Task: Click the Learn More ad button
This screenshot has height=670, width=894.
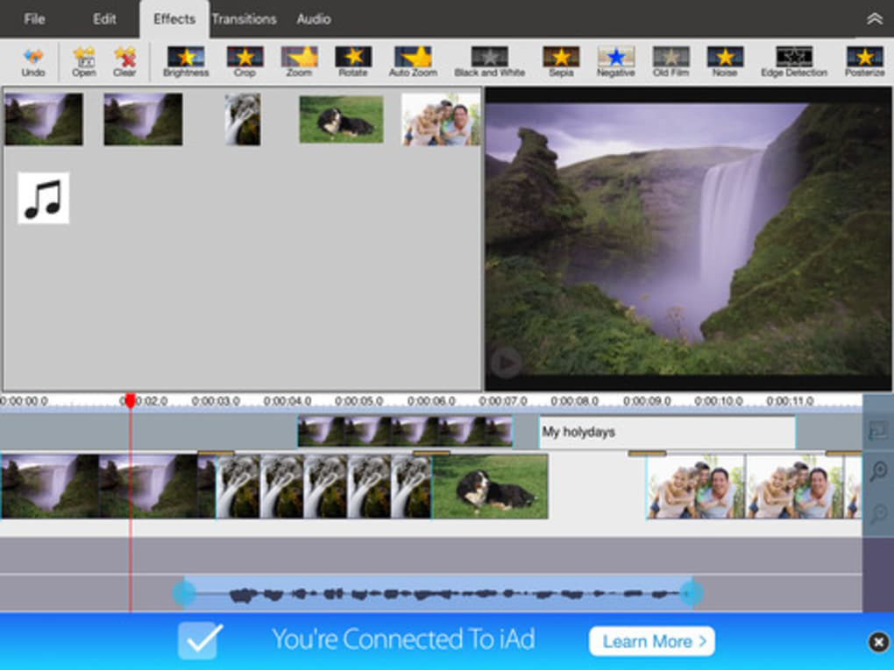Action: [x=652, y=641]
